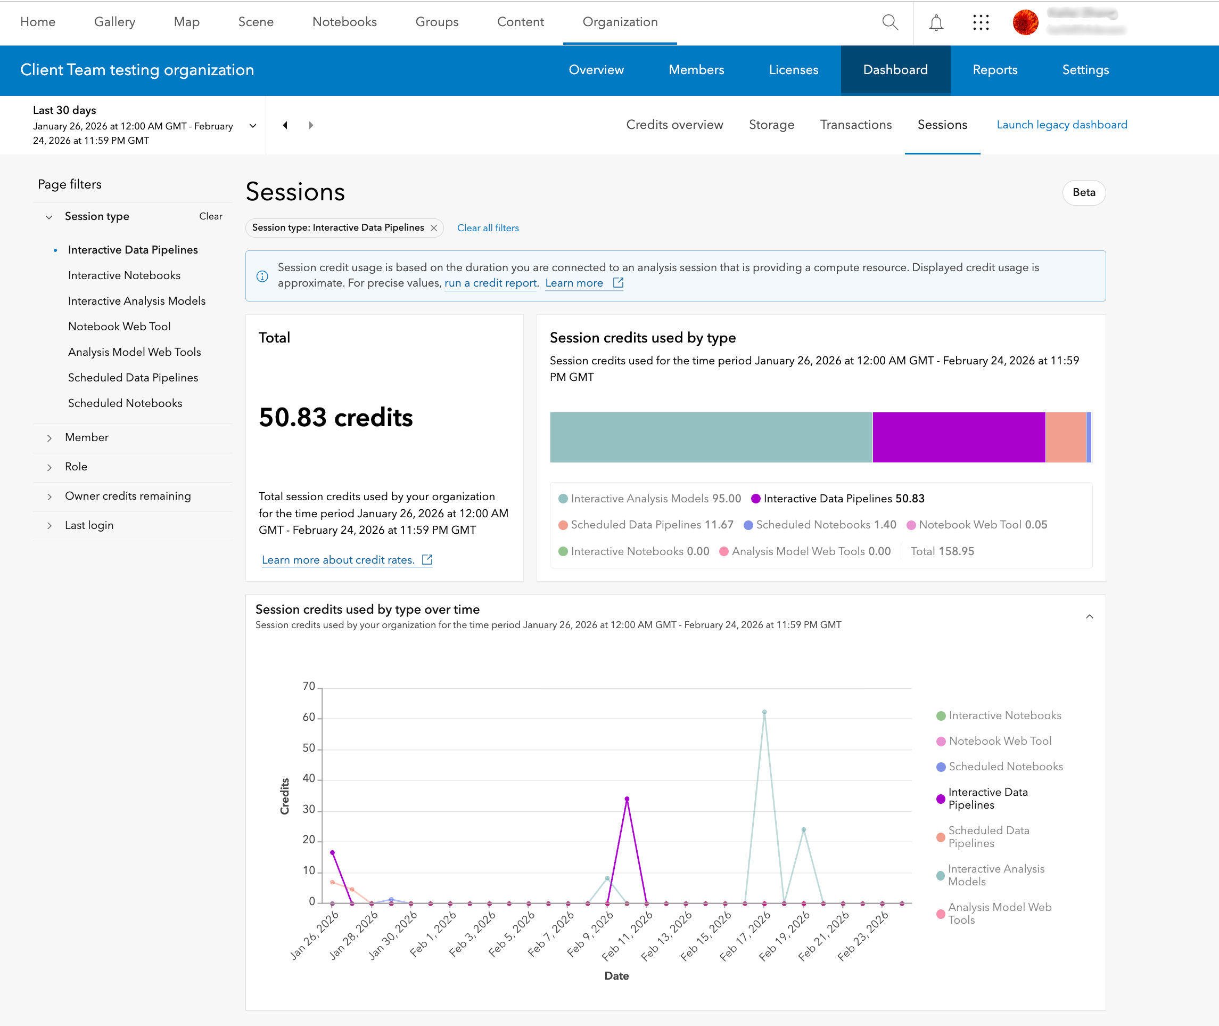This screenshot has height=1026, width=1219.
Task: Collapse the credits over time chart panel
Action: [1089, 616]
